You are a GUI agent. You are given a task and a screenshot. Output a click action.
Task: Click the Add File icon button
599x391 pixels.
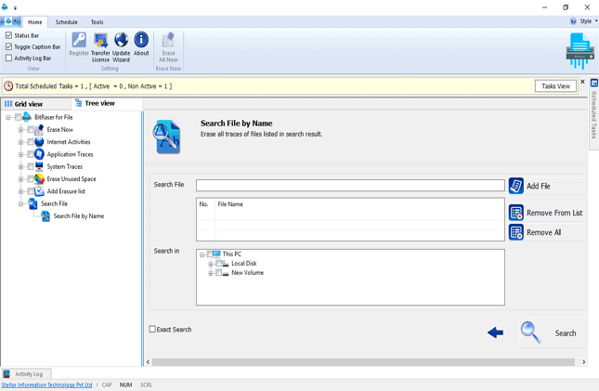coord(516,186)
